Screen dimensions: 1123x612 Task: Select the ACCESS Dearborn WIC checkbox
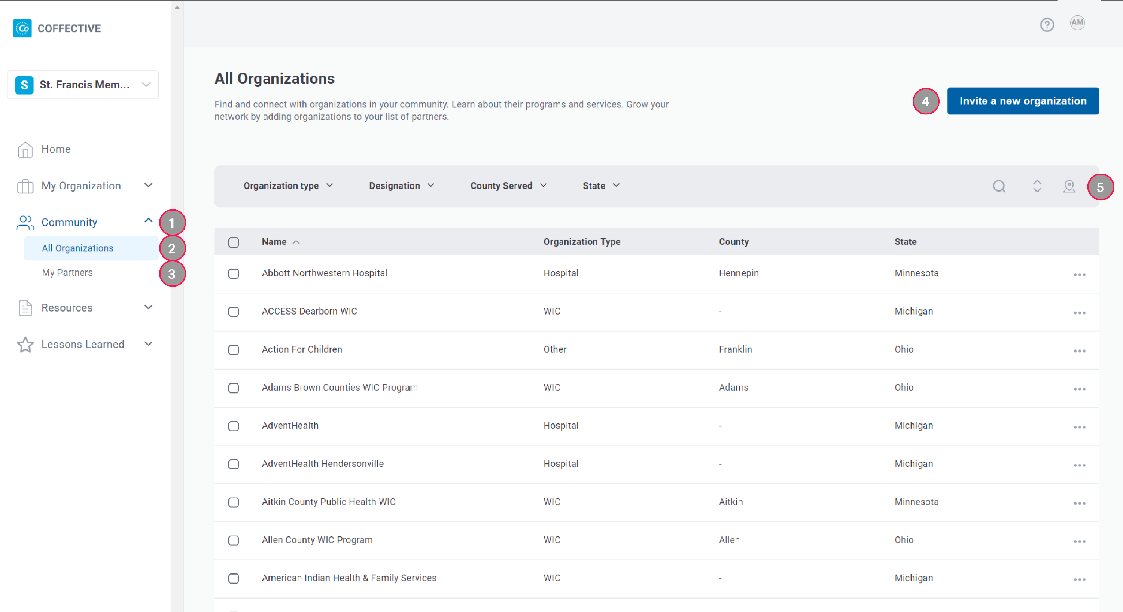(x=234, y=312)
